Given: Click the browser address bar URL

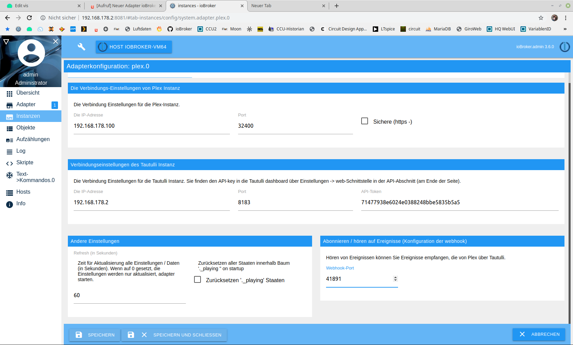Looking at the screenshot, I should [156, 18].
